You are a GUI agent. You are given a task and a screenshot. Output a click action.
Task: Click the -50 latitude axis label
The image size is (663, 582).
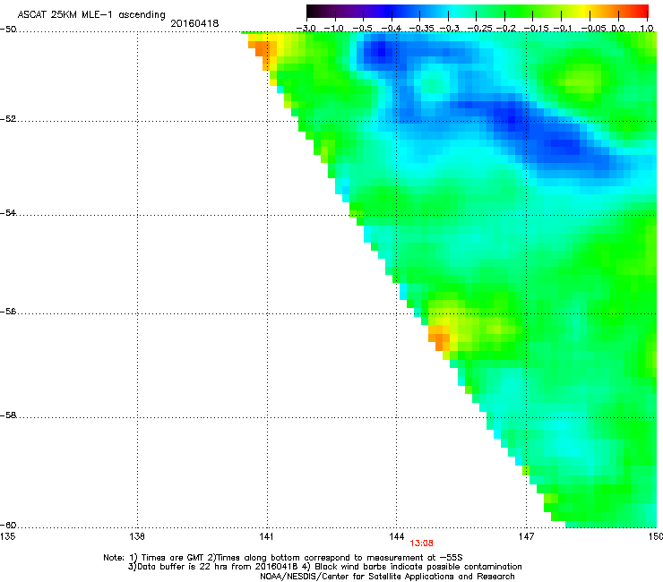pos(8,30)
